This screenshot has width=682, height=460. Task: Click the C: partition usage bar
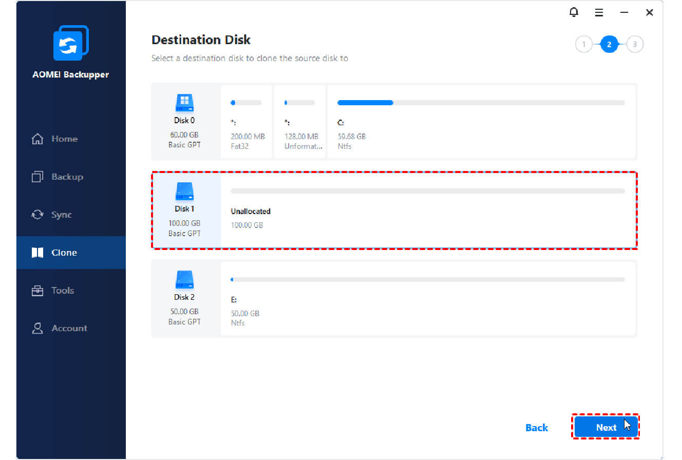coord(481,103)
